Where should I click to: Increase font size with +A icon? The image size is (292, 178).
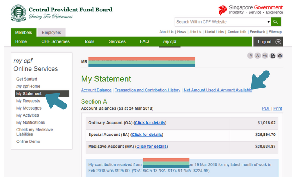(x=265, y=56)
